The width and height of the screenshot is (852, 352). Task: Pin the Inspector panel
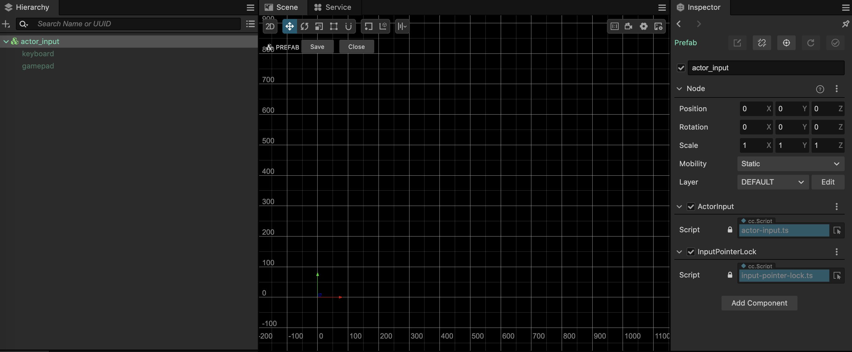tap(845, 24)
